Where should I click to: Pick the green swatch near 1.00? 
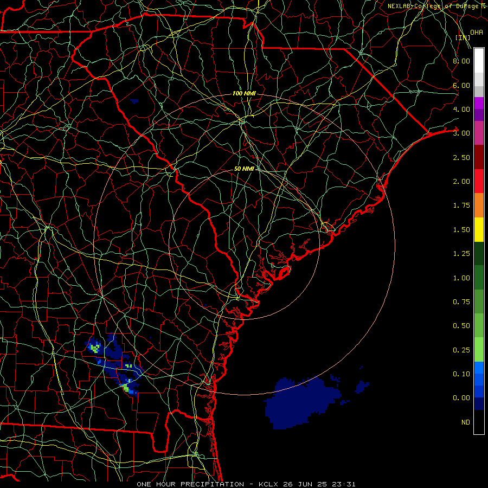coord(479,278)
